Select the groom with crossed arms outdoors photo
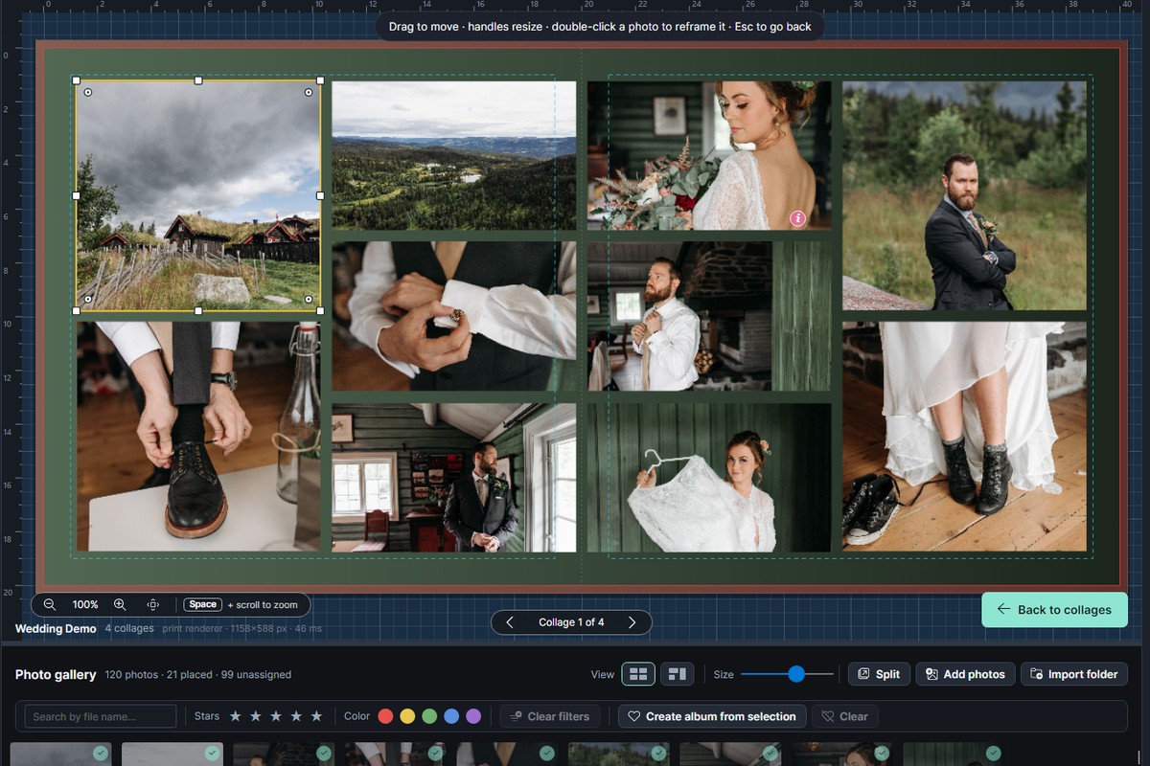 [x=965, y=195]
